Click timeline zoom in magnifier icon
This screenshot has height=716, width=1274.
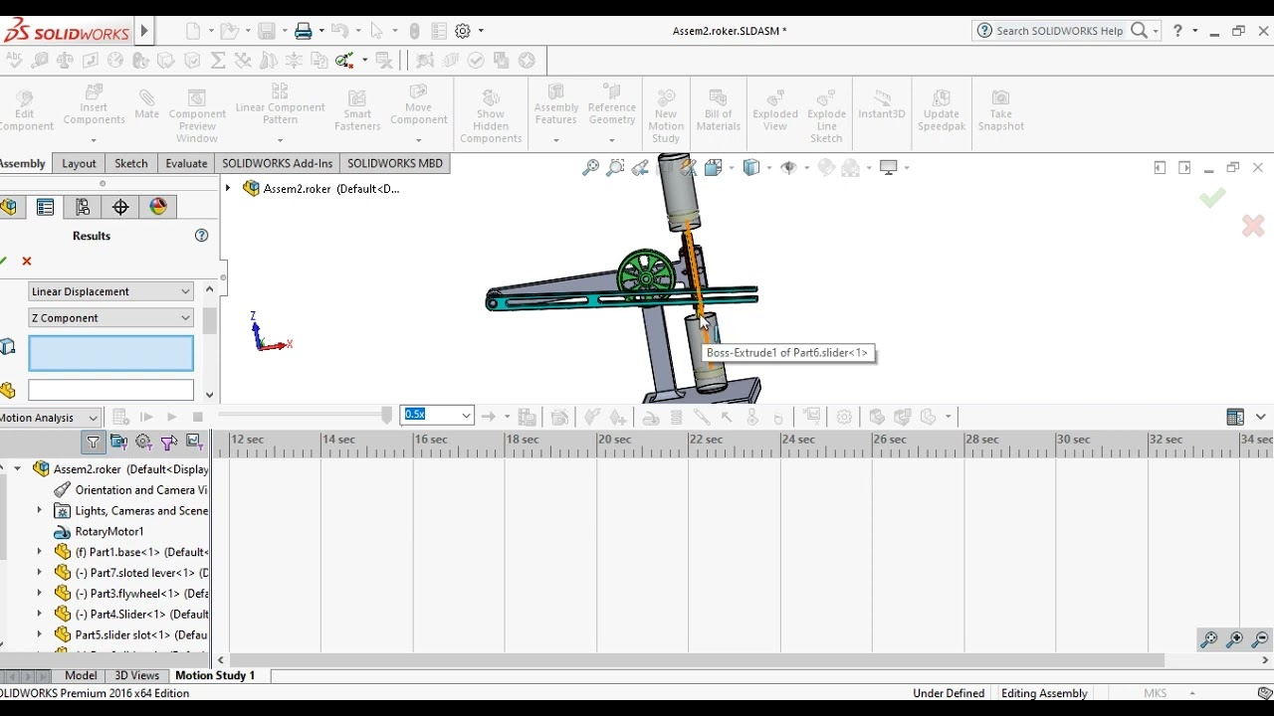click(1235, 639)
